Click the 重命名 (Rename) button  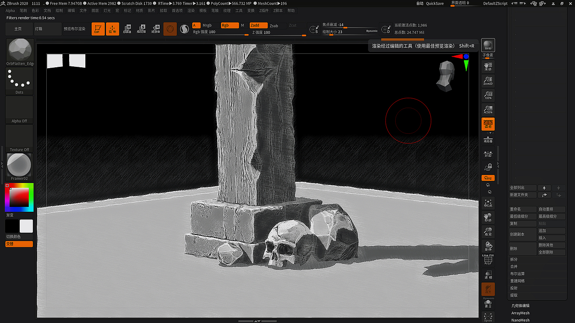[x=523, y=209]
